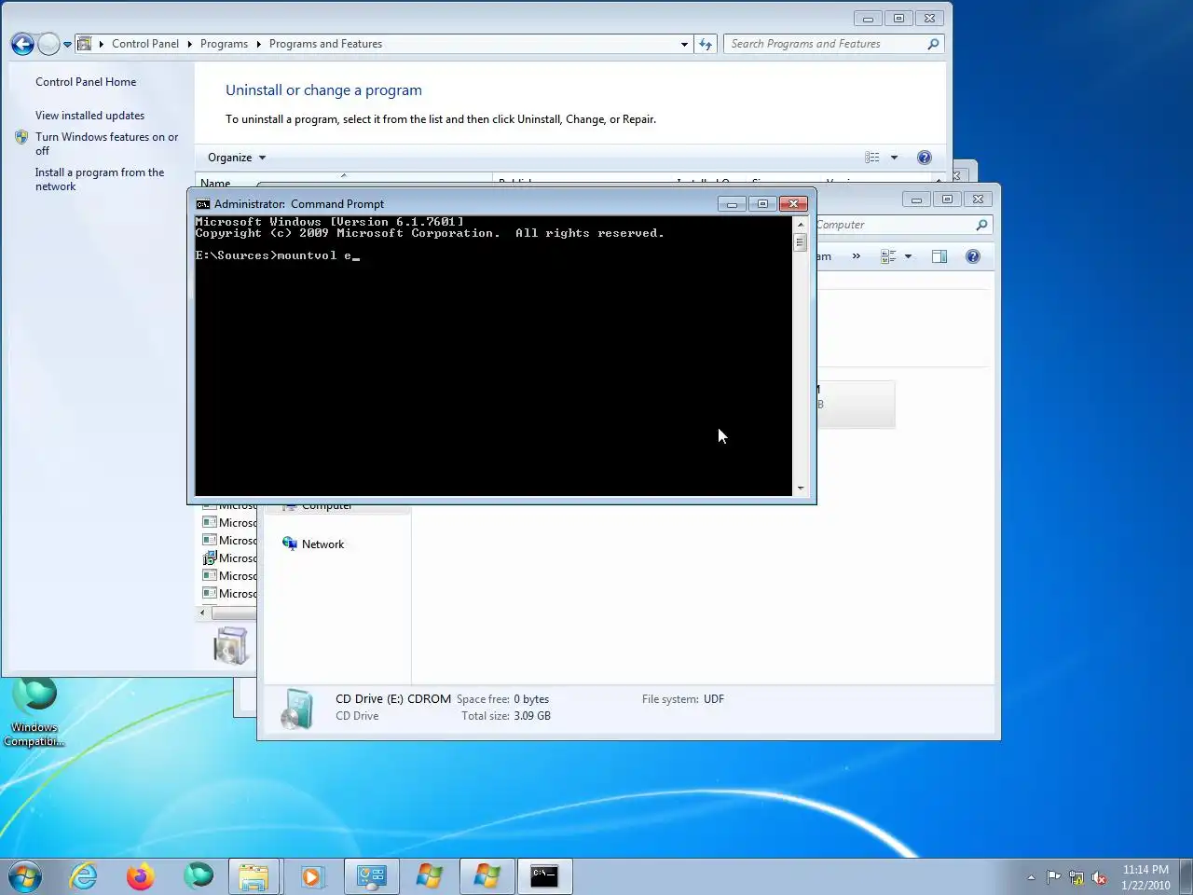Open the Windows Compatibility desktop shortcut
Image resolution: width=1193 pixels, height=895 pixels.
click(x=34, y=713)
